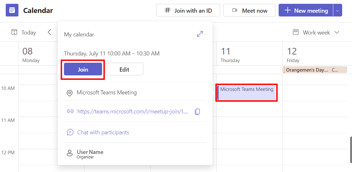Image resolution: width=352 pixels, height=172 pixels.
Task: Join the Microsoft Teams meeting
Action: 83,69
